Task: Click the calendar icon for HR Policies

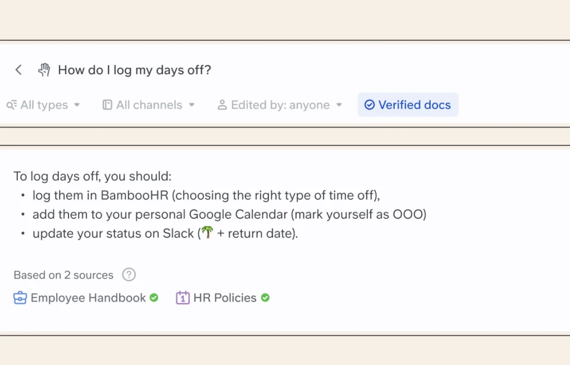Action: click(x=183, y=298)
